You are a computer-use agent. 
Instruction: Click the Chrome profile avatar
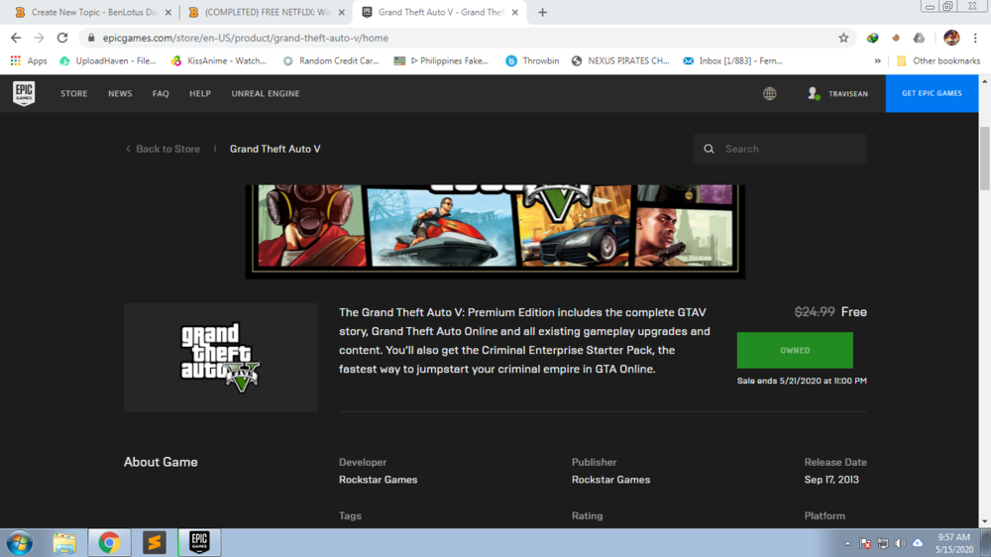coord(951,38)
